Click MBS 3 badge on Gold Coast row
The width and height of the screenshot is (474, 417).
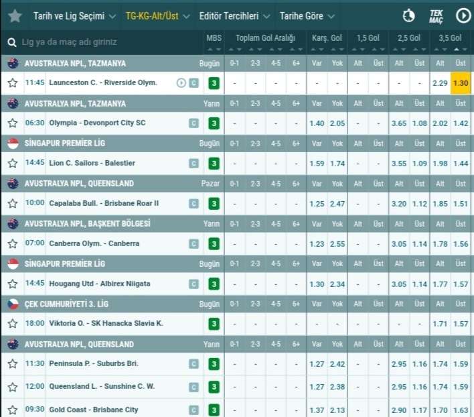coord(214,410)
